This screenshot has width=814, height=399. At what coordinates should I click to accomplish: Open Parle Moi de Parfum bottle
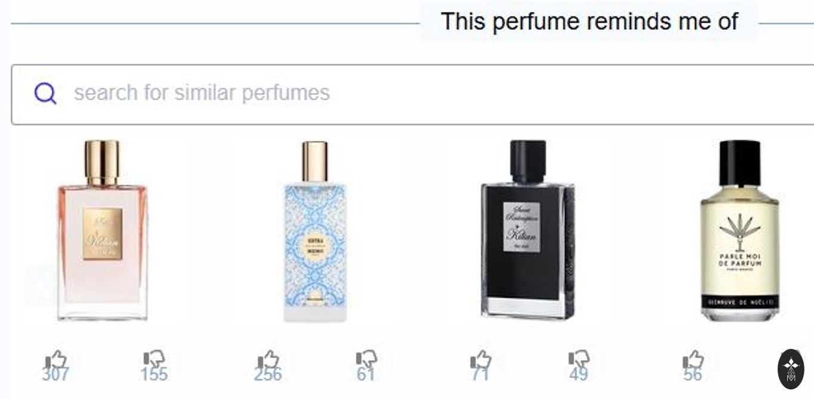click(x=740, y=230)
